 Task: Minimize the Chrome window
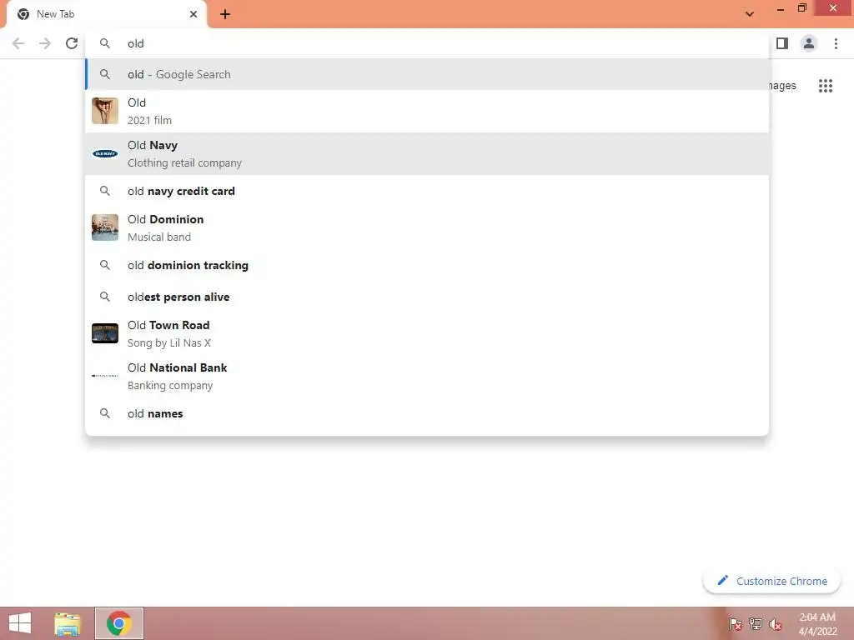[x=781, y=9]
